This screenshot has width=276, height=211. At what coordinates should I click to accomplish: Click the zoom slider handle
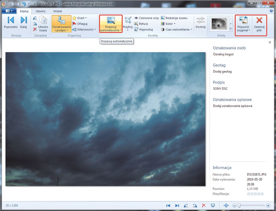239,206
